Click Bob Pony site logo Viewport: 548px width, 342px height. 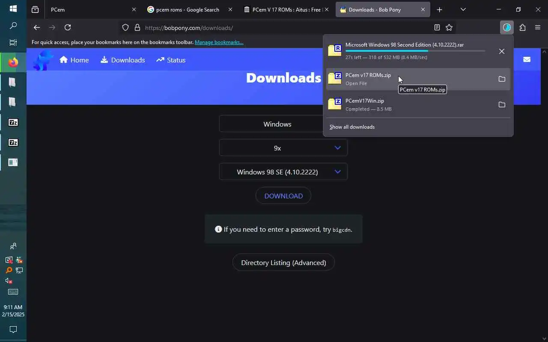[x=43, y=60]
